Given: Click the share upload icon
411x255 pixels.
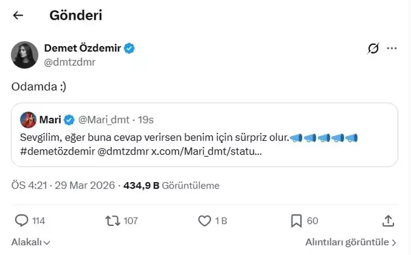Looking at the screenshot, I should [x=388, y=220].
